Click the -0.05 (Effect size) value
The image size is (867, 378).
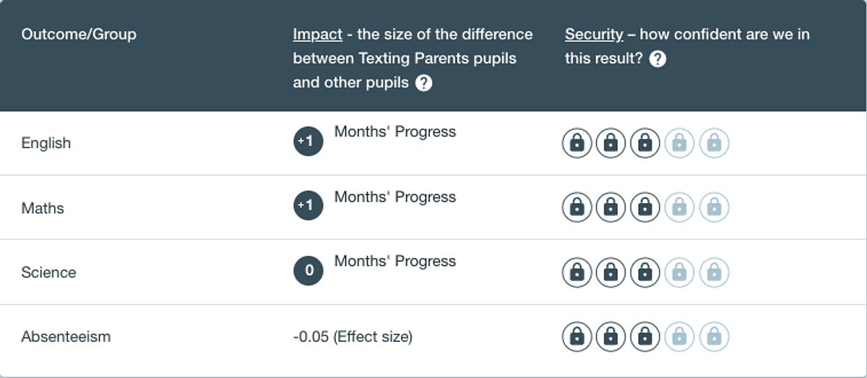pyautogui.click(x=352, y=336)
